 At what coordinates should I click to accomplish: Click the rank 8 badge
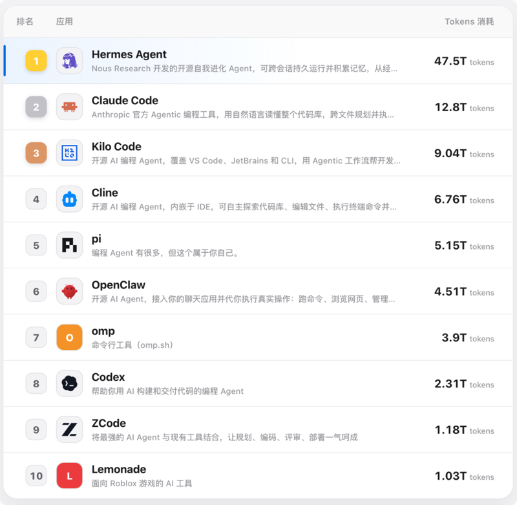36,383
